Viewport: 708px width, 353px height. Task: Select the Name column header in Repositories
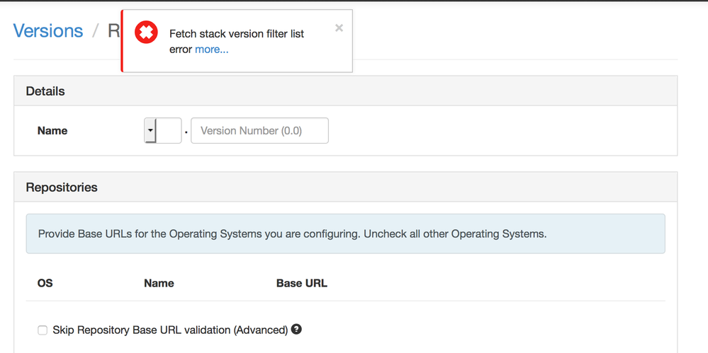point(159,283)
